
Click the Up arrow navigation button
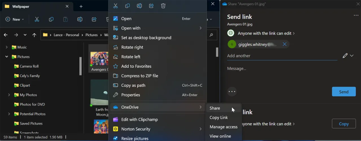click(x=34, y=35)
